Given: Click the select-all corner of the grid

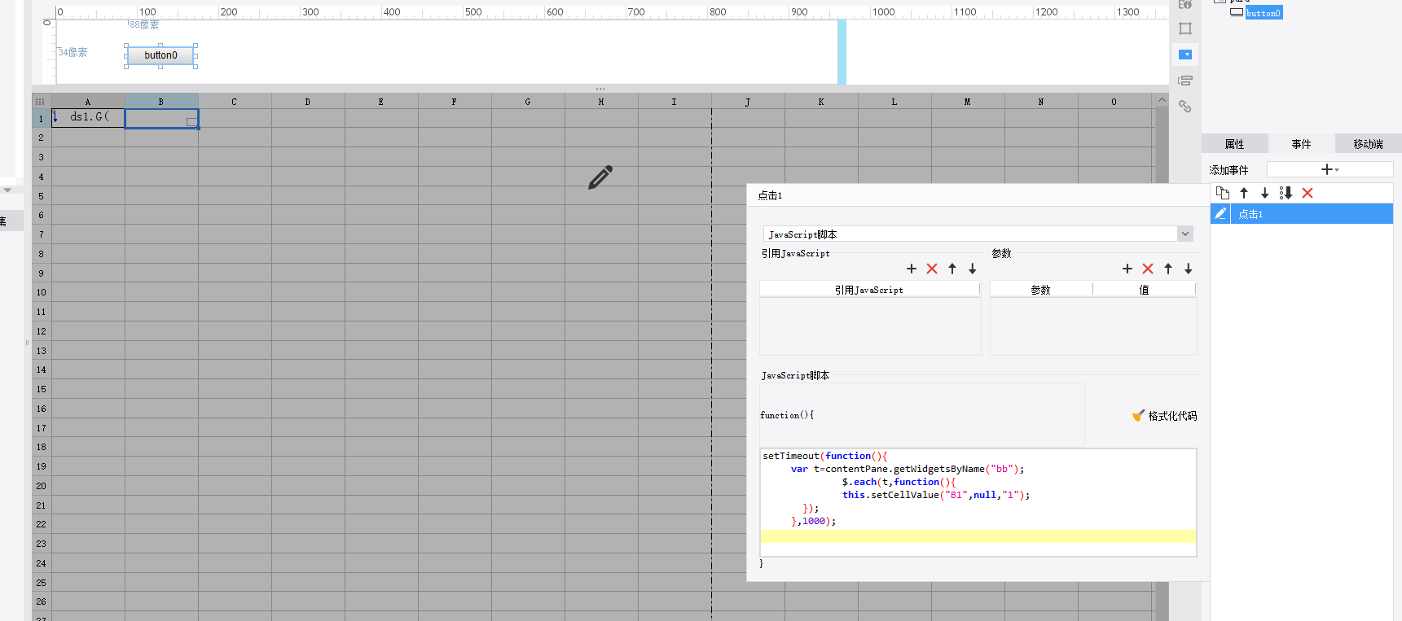Looking at the screenshot, I should click(40, 102).
